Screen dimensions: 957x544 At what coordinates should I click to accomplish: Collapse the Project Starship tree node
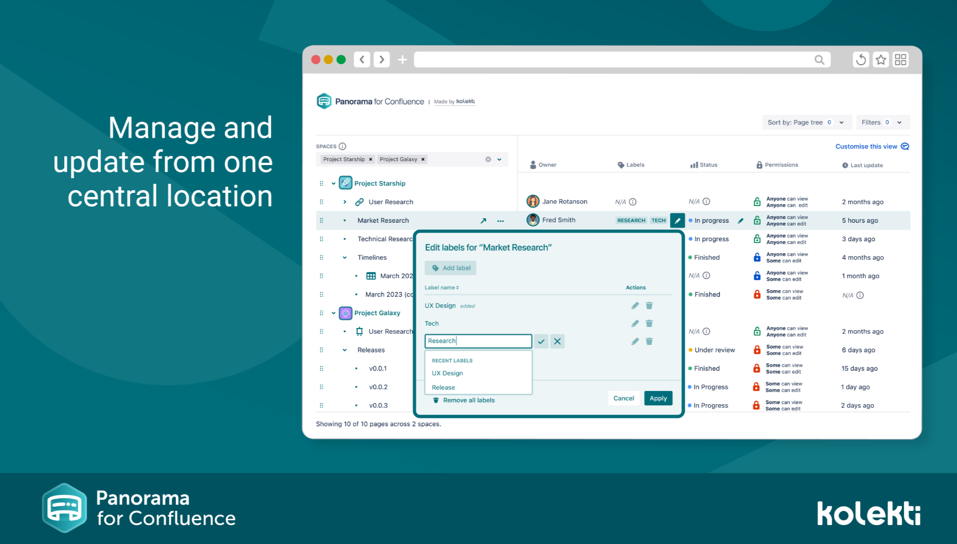[334, 183]
